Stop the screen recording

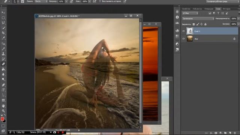click(x=63, y=132)
